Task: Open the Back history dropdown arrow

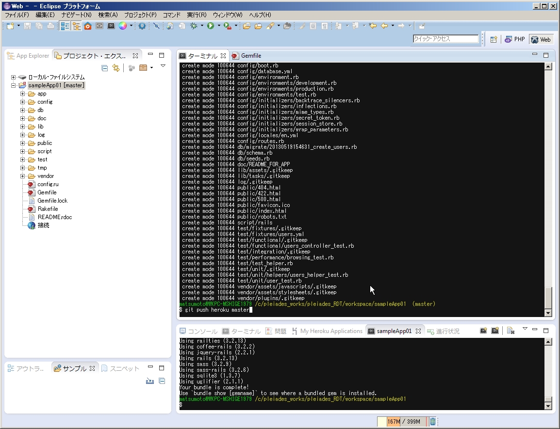Action: pos(393,26)
